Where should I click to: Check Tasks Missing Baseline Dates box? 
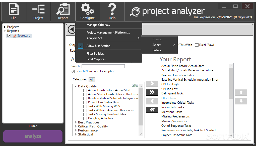[85, 114]
